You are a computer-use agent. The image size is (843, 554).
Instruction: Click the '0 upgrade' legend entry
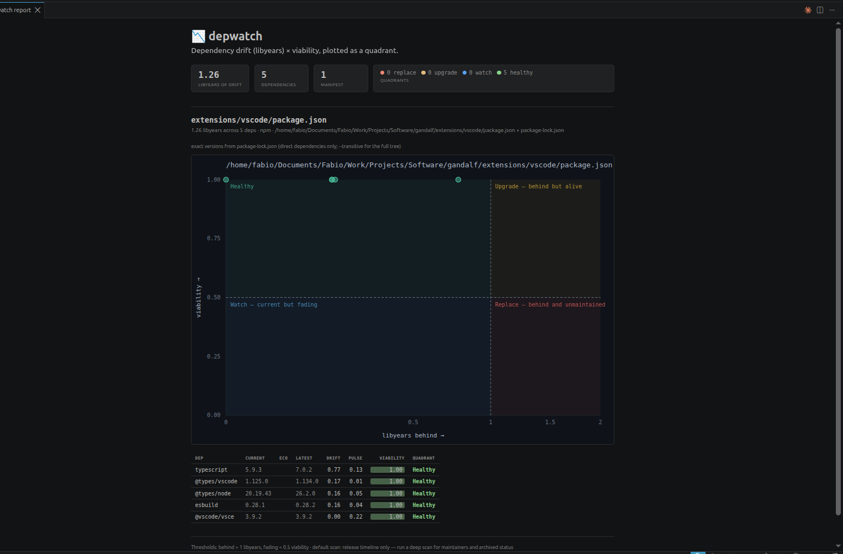[x=439, y=72]
